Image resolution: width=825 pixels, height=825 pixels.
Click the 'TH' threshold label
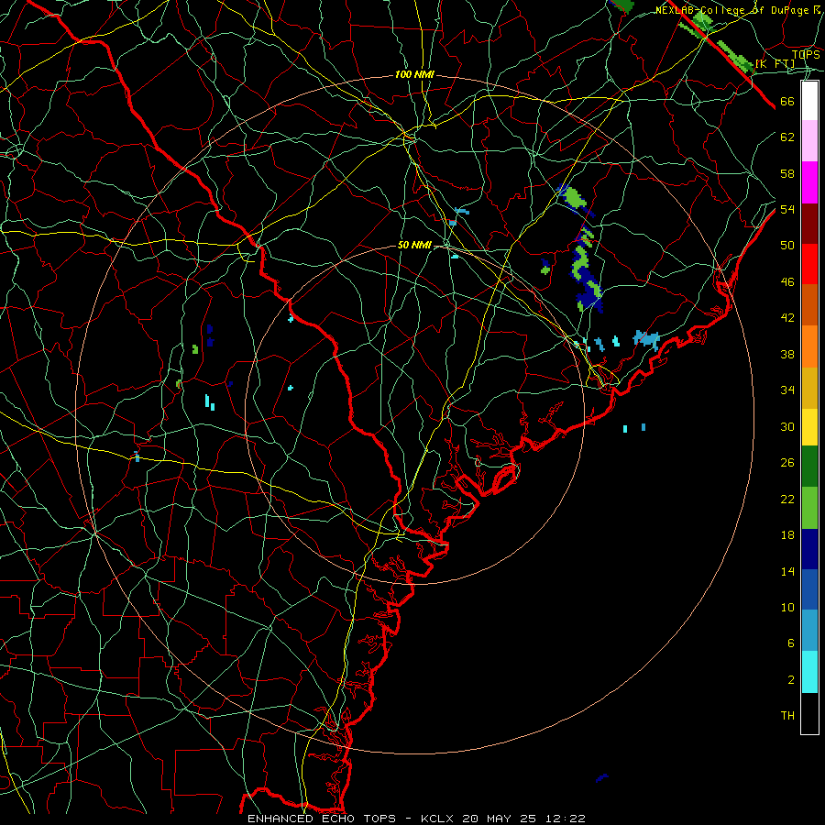pos(787,716)
